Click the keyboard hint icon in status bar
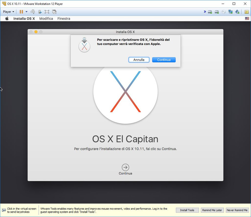This screenshot has height=217, width=251. [4, 210]
